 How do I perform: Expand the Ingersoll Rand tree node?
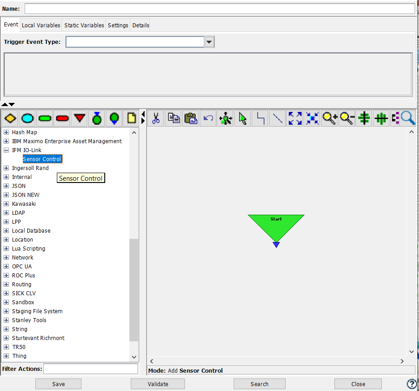(5, 168)
